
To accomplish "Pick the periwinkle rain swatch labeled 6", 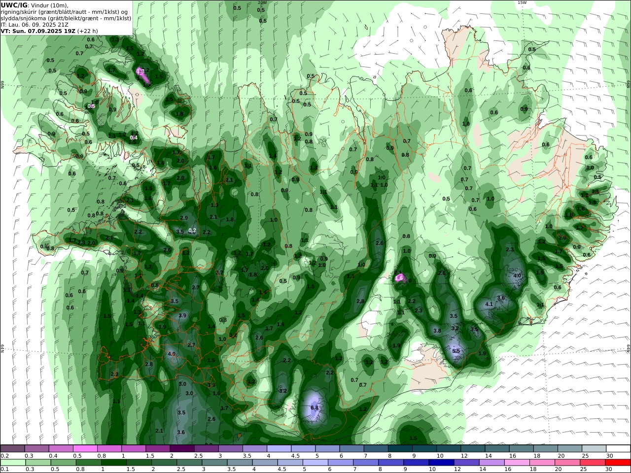I will (340, 463).
